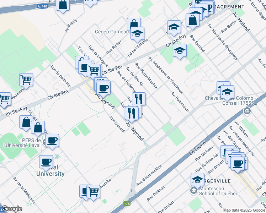The width and height of the screenshot is (266, 213).
Task: Click the Bd Laurier street label
Action: click(x=198, y=148)
